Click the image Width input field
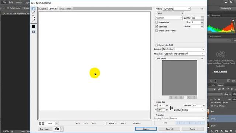This screenshot has height=133, width=236. [161, 106]
